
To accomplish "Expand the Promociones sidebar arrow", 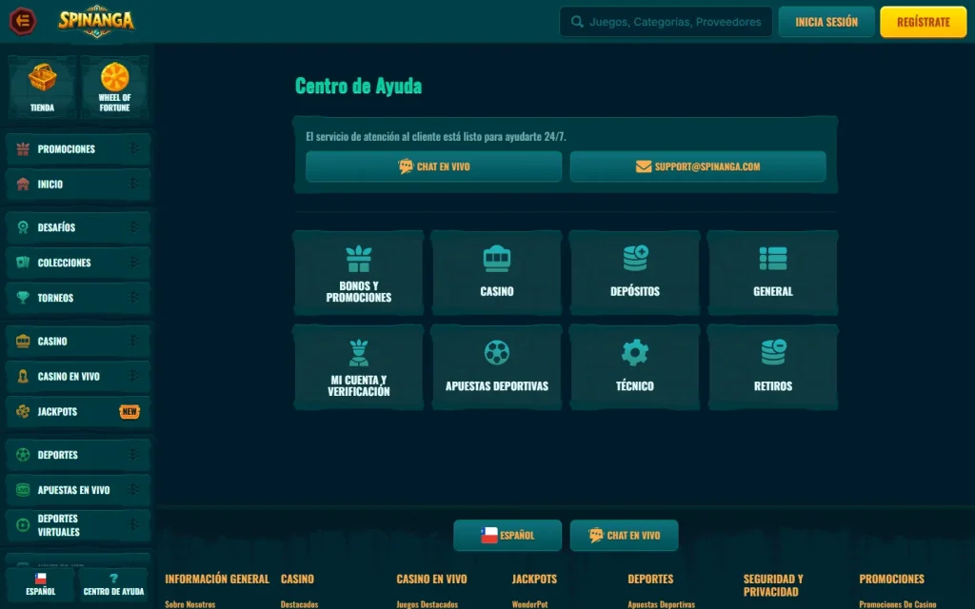I will pos(133,148).
